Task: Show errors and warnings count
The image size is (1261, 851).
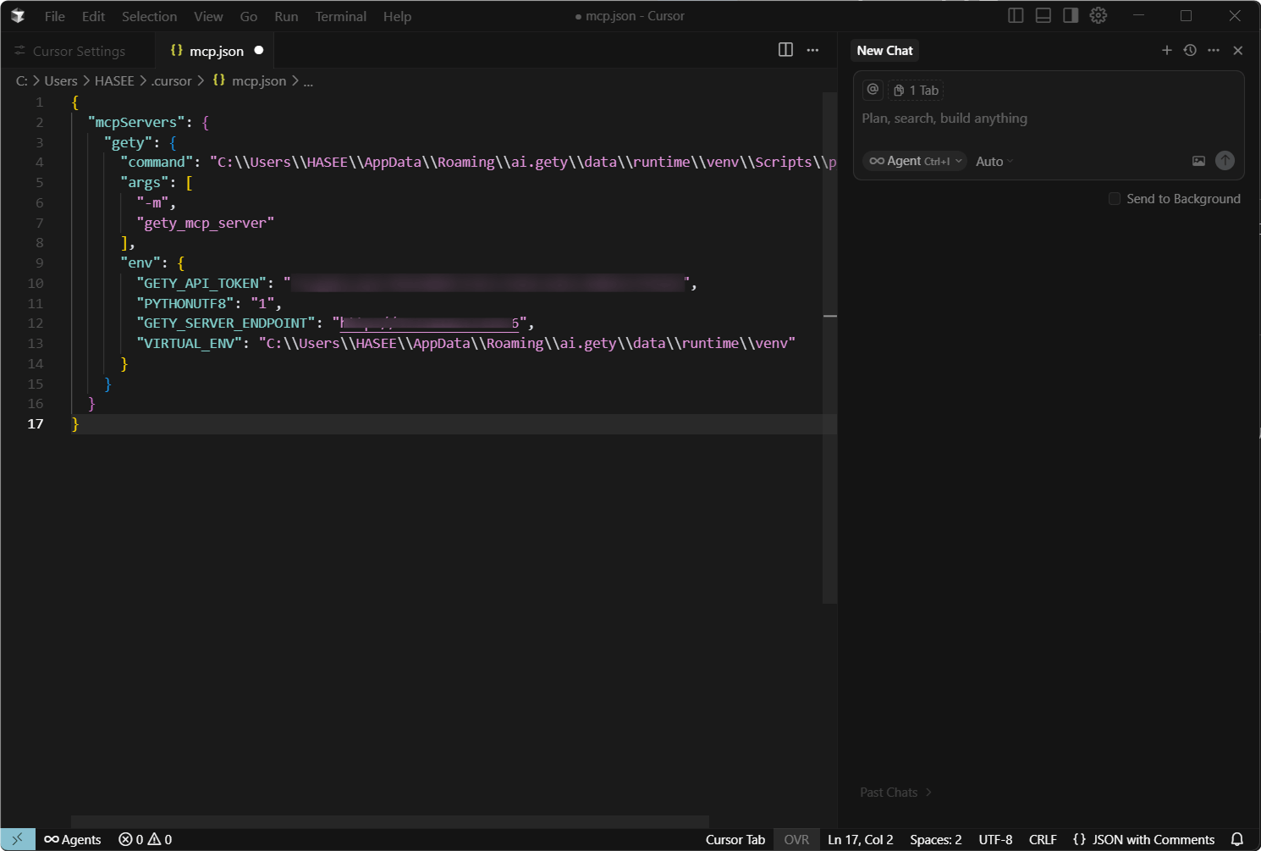Action: point(146,839)
